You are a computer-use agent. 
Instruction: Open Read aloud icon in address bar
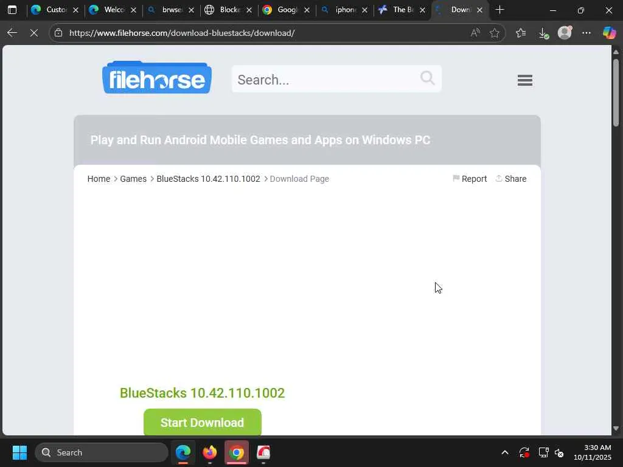[x=475, y=33]
